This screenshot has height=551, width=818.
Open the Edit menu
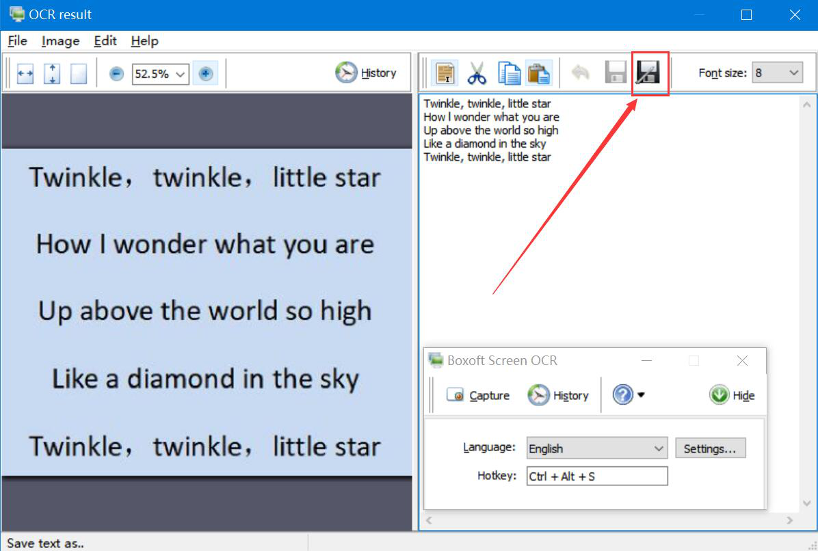105,40
